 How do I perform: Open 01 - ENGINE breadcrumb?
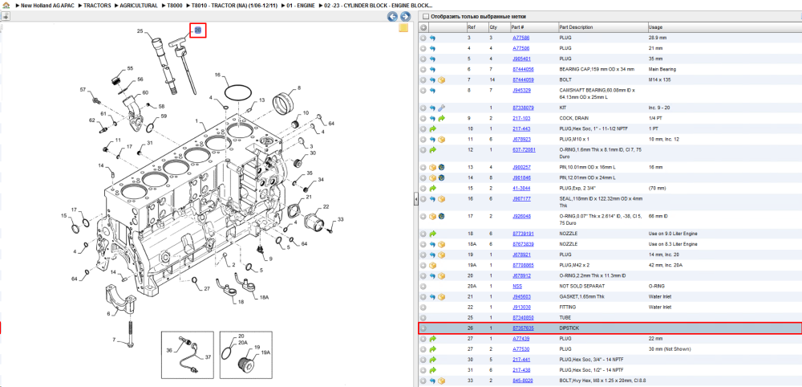pyautogui.click(x=302, y=5)
